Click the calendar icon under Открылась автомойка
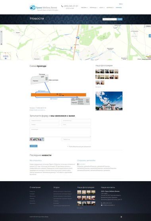151x221 pixels. (78, 164)
